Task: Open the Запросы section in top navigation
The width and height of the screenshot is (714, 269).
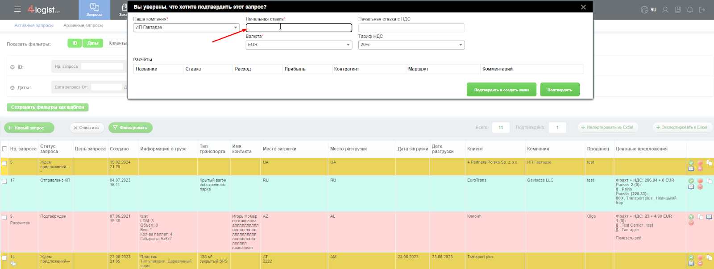Action: point(94,10)
